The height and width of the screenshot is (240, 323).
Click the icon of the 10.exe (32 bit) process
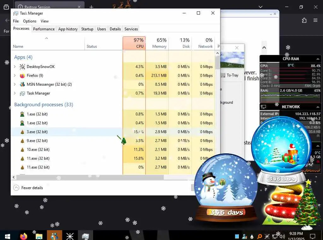pyautogui.click(x=22, y=150)
